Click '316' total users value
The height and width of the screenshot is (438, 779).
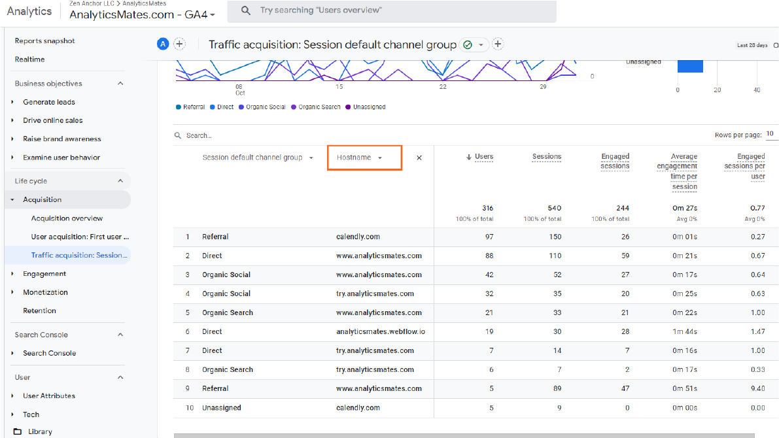[487, 208]
